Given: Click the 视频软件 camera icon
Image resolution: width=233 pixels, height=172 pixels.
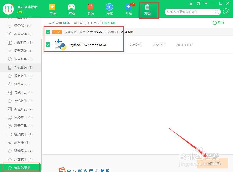Looking at the screenshot, I should click(x=10, y=134).
